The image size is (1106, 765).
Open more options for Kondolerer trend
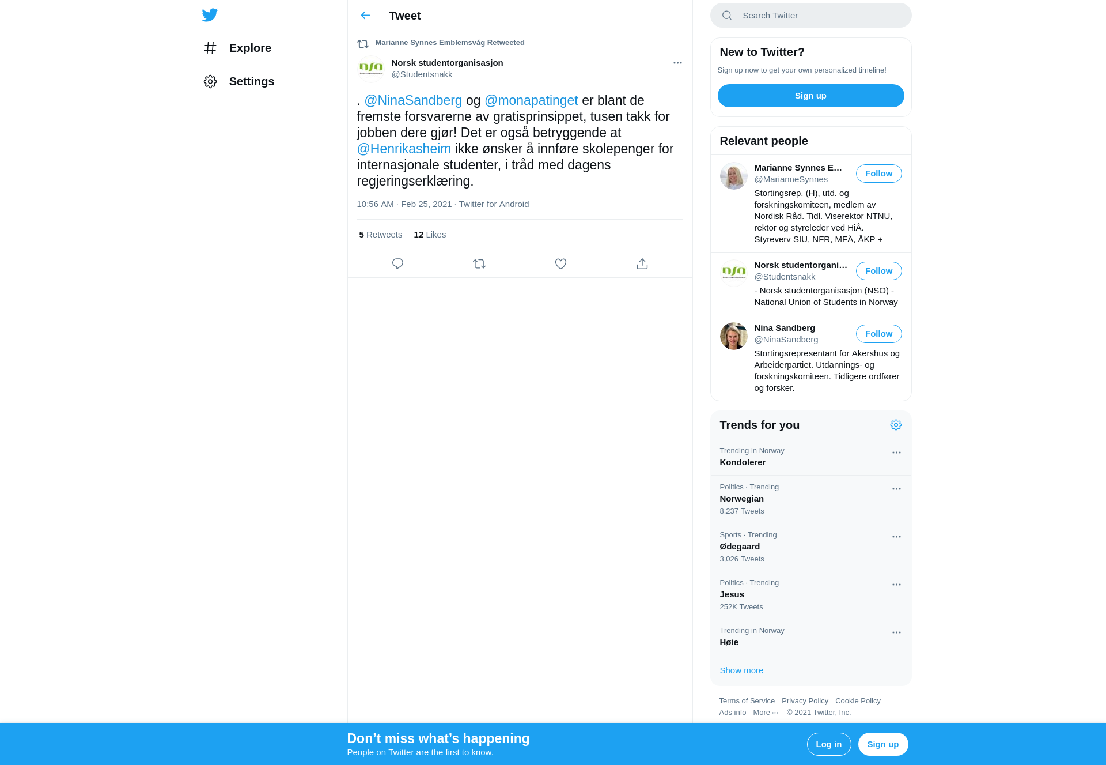(896, 453)
